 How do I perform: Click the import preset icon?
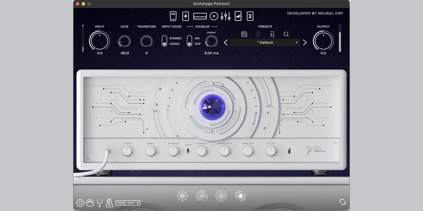point(272,34)
